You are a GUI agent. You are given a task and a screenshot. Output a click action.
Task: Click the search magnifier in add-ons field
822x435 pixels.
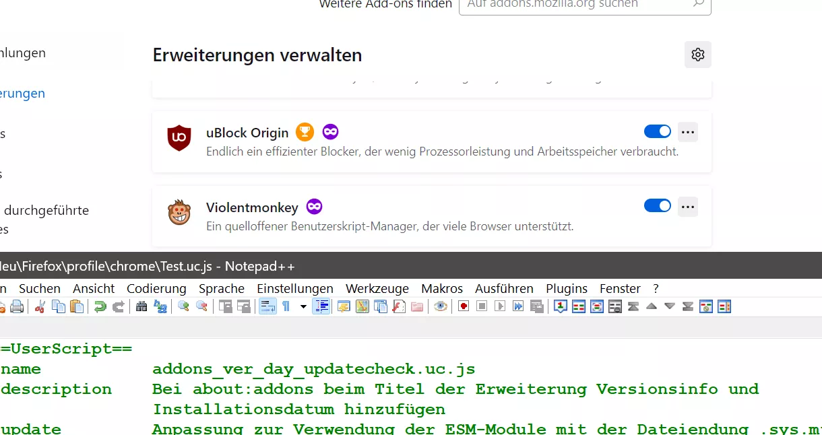(x=698, y=4)
